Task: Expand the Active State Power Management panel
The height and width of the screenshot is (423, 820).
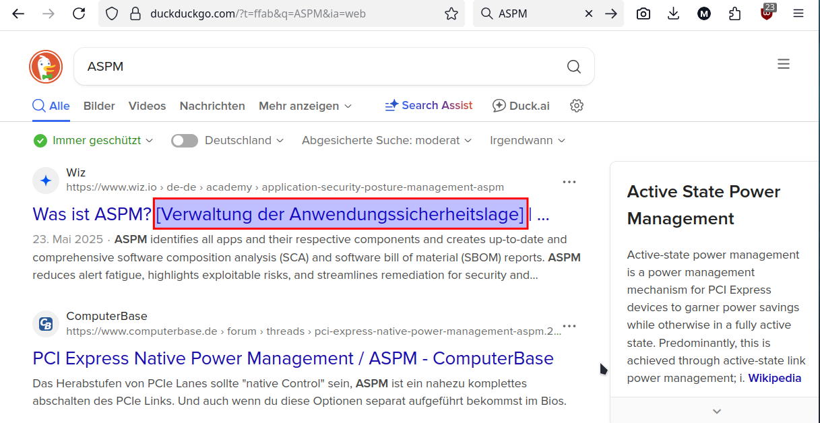Action: 716,411
